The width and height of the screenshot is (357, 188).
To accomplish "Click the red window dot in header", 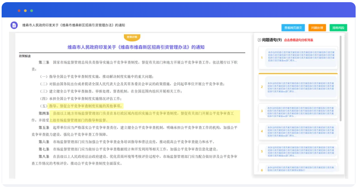I will 19,11.
